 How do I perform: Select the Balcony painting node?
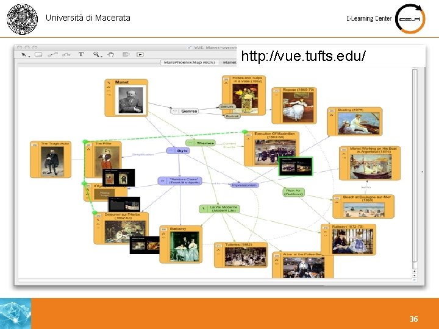pos(181,244)
